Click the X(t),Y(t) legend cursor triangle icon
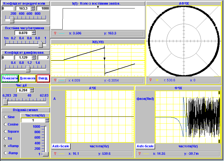 [55, 80]
